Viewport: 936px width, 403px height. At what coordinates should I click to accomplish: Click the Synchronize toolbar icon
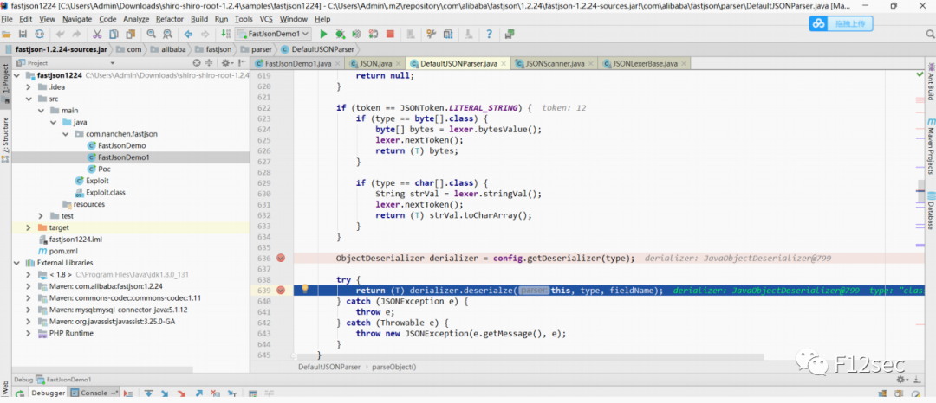pyautogui.click(x=39, y=34)
